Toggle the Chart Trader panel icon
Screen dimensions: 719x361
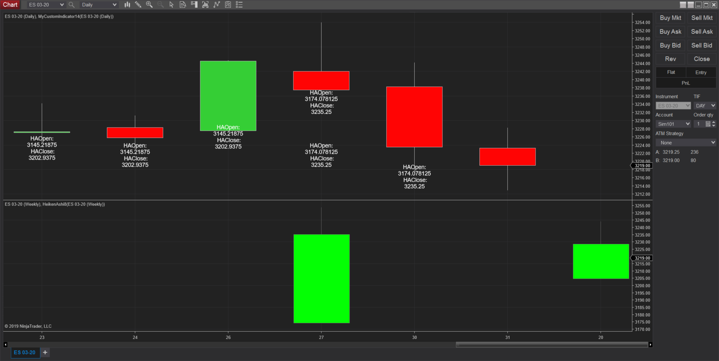194,5
